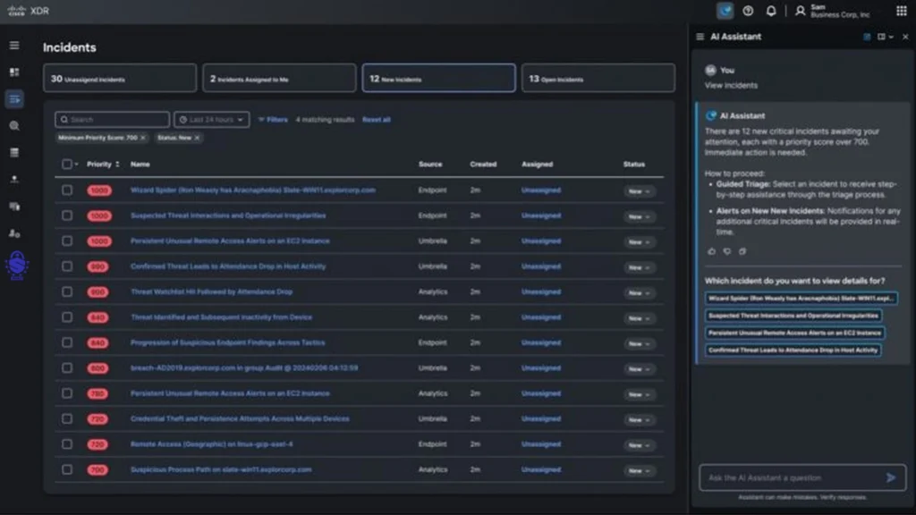Open the help question mark icon
Screen dimensions: 916x515
748,11
